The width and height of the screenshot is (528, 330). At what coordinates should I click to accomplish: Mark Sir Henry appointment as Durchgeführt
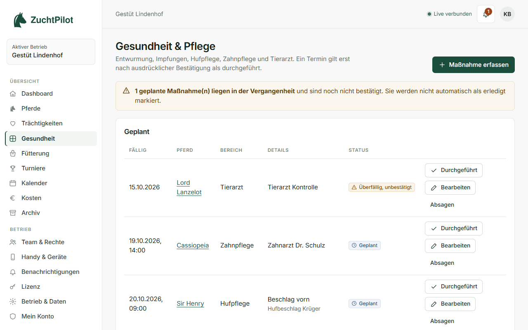click(454, 287)
